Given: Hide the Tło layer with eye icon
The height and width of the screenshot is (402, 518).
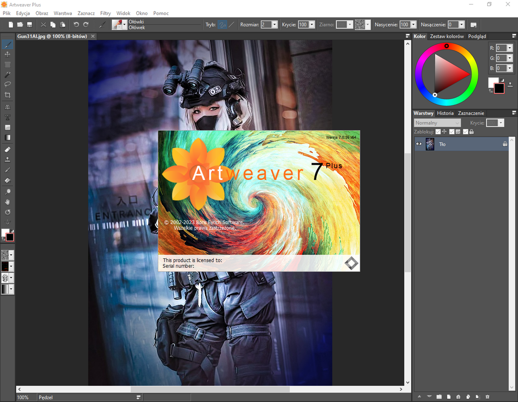Looking at the screenshot, I should 419,144.
